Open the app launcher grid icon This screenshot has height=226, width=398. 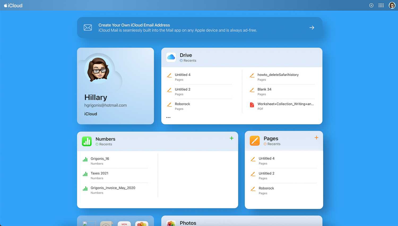point(381,5)
